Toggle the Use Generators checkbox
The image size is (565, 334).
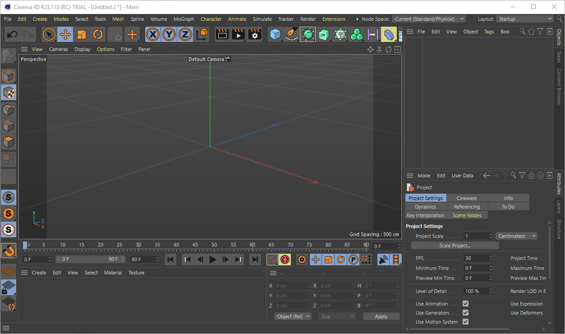pyautogui.click(x=465, y=313)
